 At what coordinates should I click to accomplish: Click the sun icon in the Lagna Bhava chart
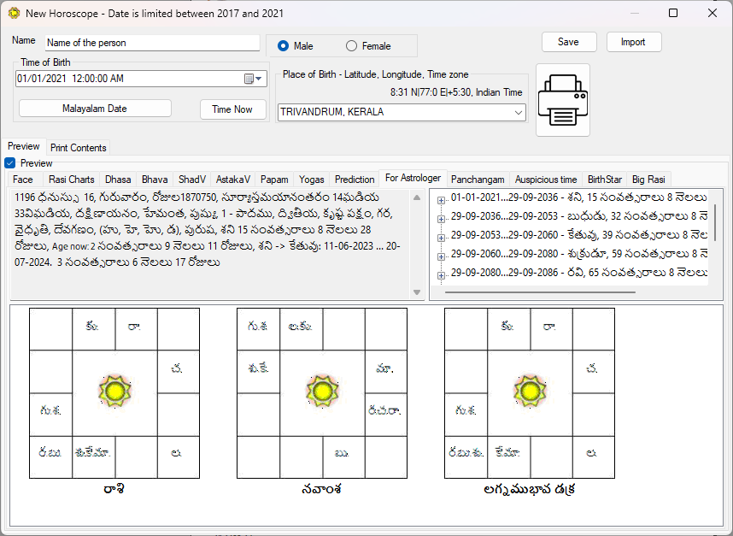point(530,391)
